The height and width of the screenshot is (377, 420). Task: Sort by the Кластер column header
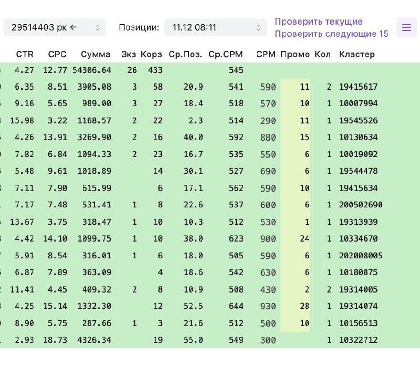point(357,55)
